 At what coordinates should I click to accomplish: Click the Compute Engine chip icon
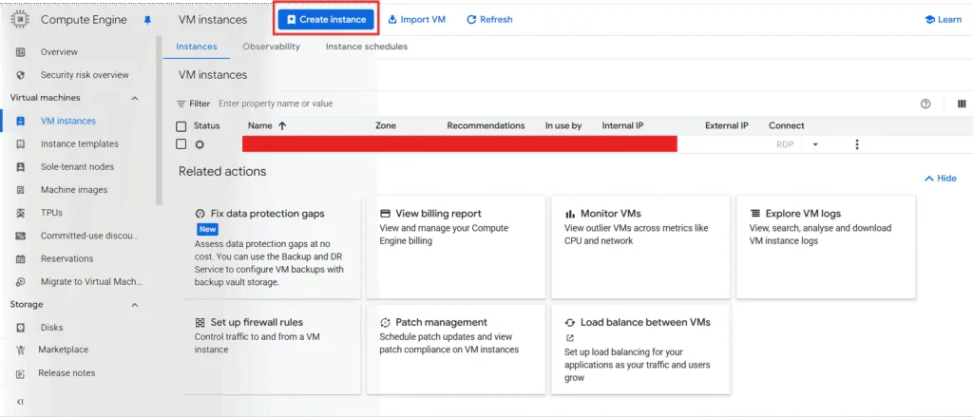20,20
